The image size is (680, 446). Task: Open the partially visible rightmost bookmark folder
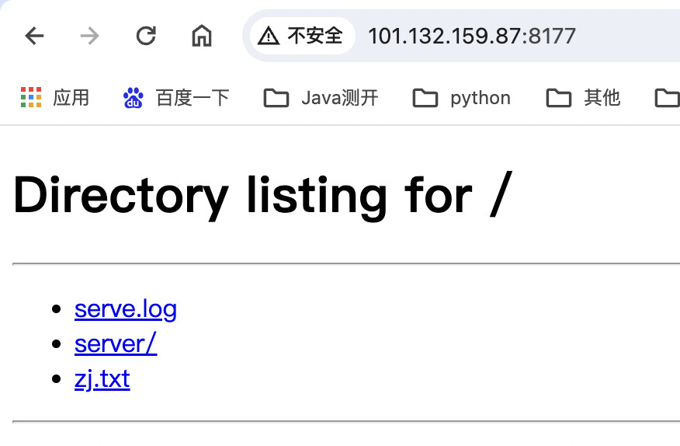tap(667, 98)
